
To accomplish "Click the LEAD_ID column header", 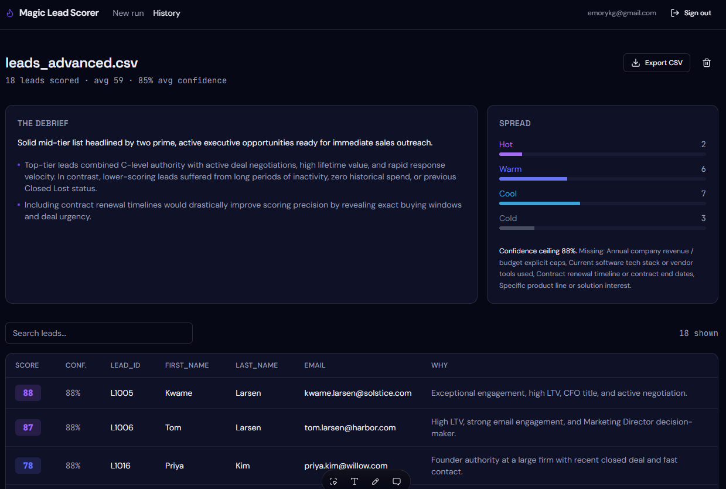I will click(125, 365).
